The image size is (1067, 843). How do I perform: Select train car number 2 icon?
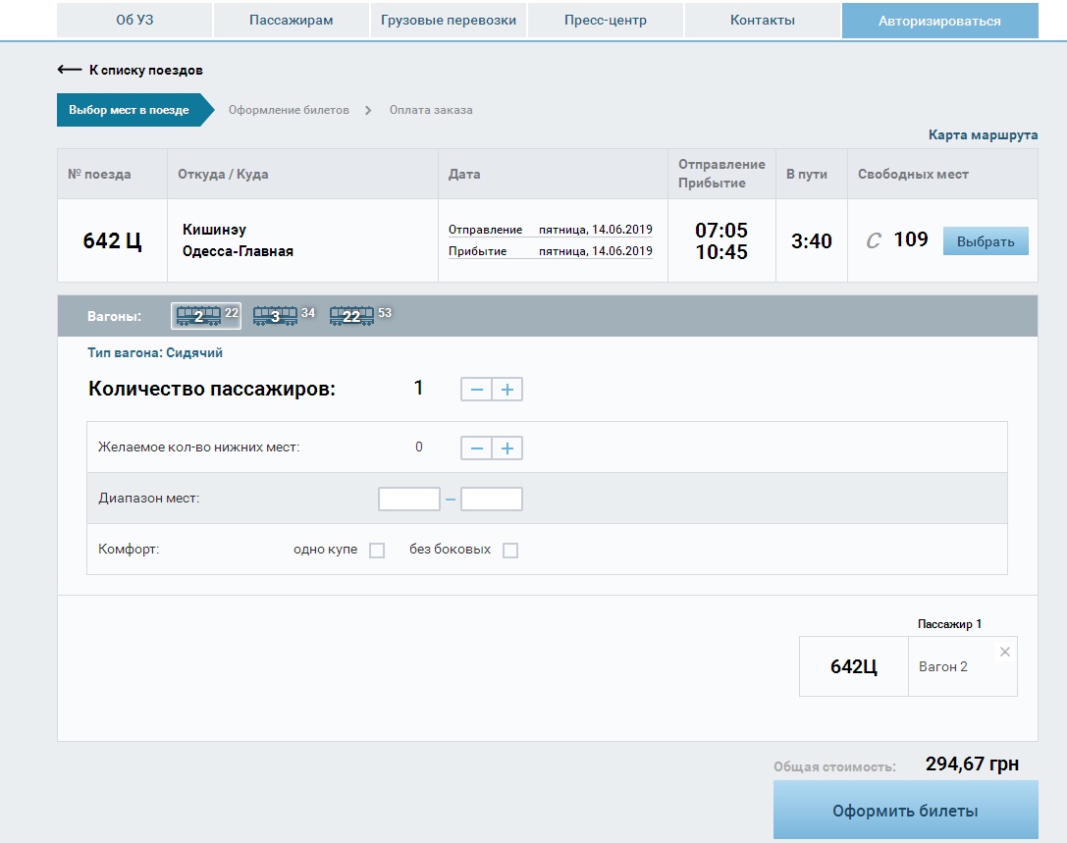tap(199, 316)
